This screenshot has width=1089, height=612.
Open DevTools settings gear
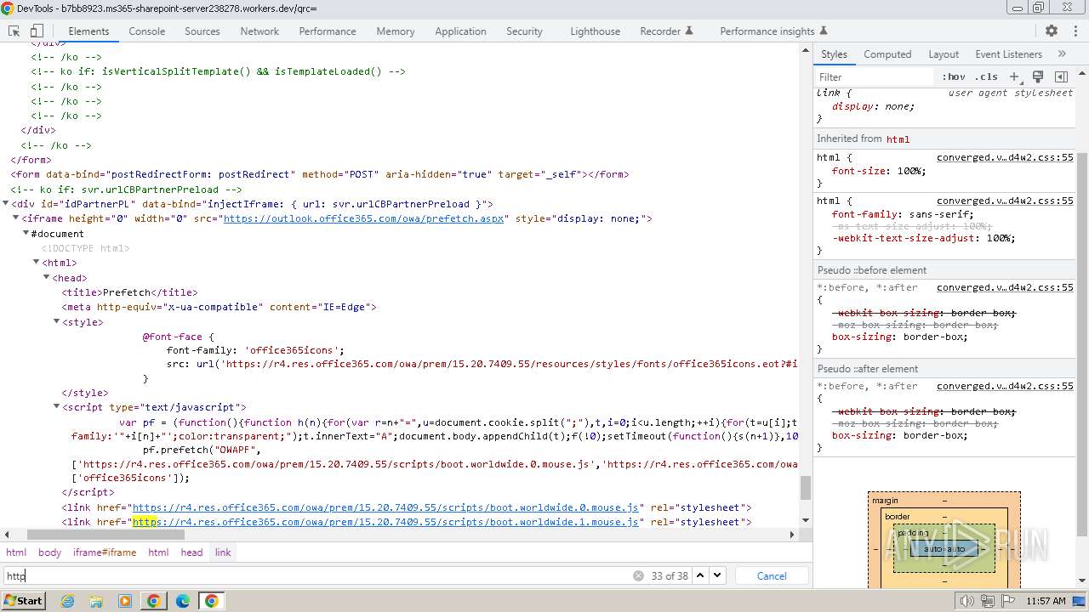point(1052,31)
